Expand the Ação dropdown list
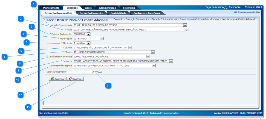 tap(186, 30)
